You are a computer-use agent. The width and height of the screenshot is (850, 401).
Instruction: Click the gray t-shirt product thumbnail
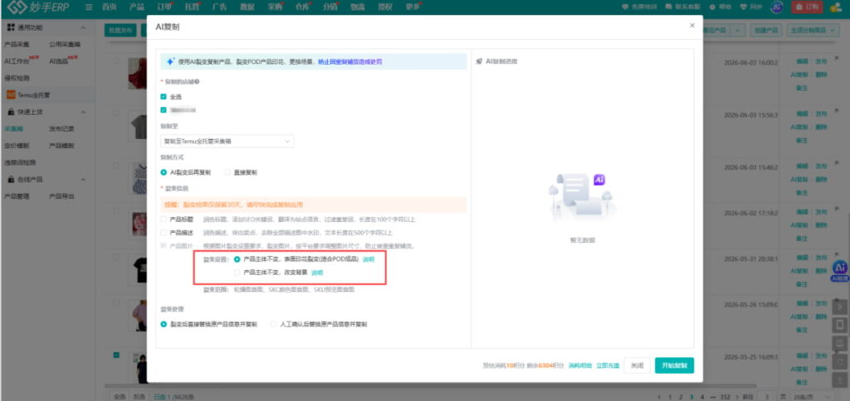139,126
